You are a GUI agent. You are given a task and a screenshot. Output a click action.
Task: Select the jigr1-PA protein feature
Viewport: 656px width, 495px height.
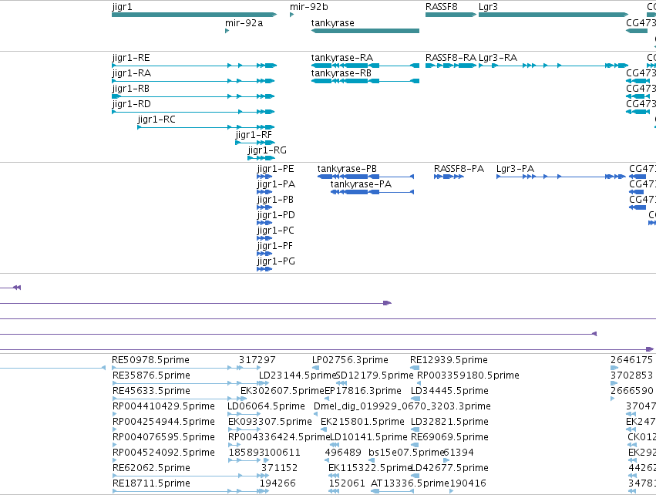264,192
